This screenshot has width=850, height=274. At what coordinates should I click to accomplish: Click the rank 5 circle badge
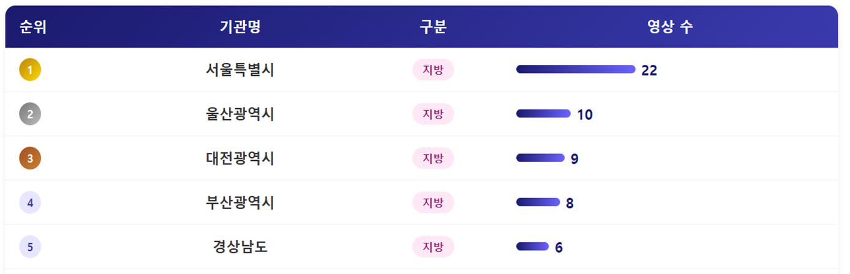point(30,247)
